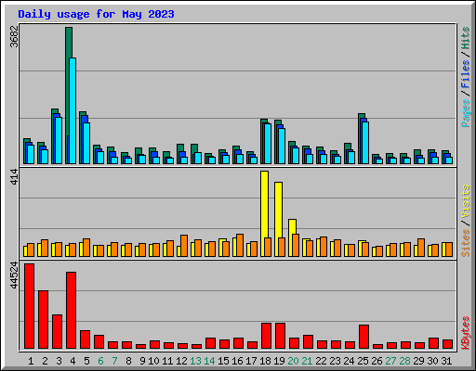Click day label 16 on x-axis
This screenshot has height=371, width=476.
[x=237, y=361]
